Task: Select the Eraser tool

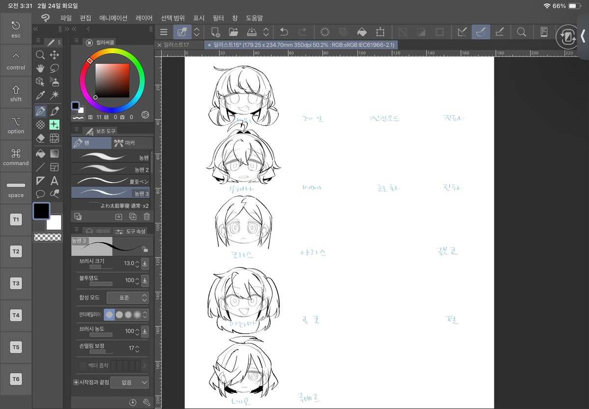Action: click(41, 138)
